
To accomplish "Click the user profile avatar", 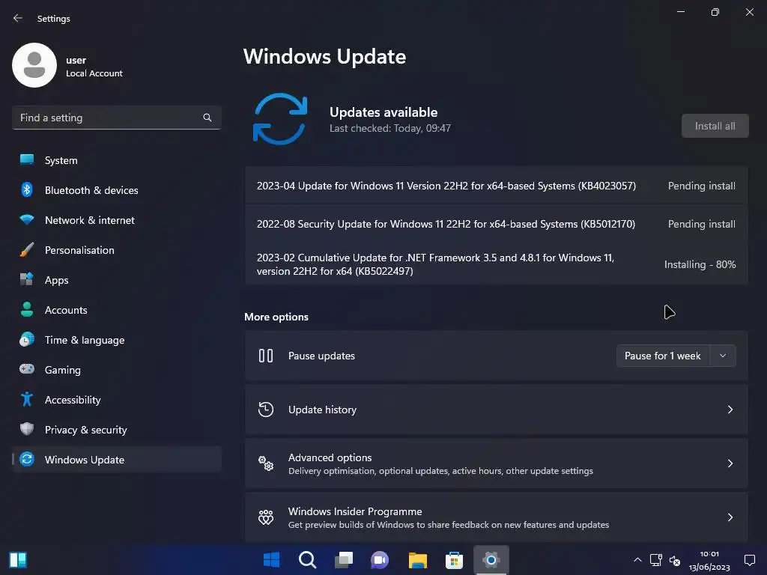I will (34, 65).
